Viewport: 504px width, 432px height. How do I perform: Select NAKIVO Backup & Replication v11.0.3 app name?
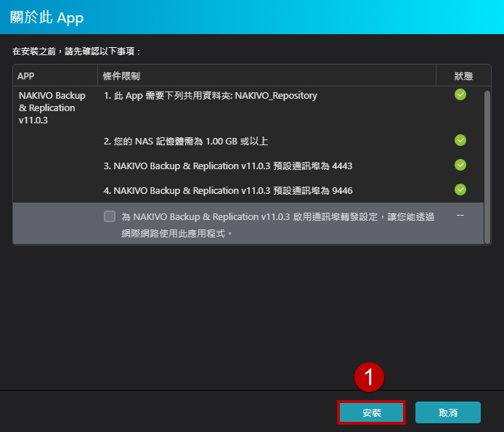52,108
